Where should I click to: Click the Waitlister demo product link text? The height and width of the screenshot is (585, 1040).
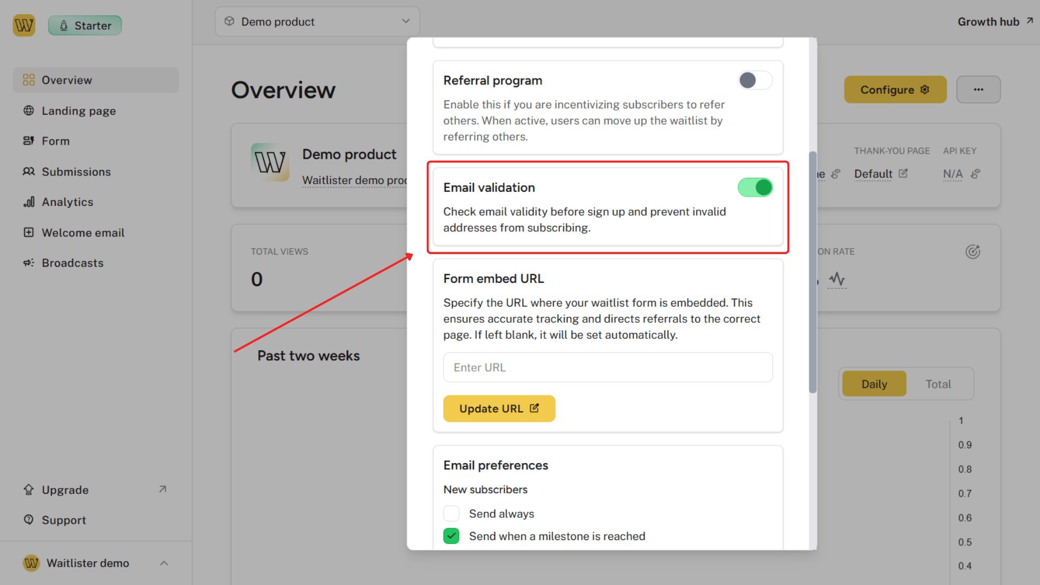(355, 180)
